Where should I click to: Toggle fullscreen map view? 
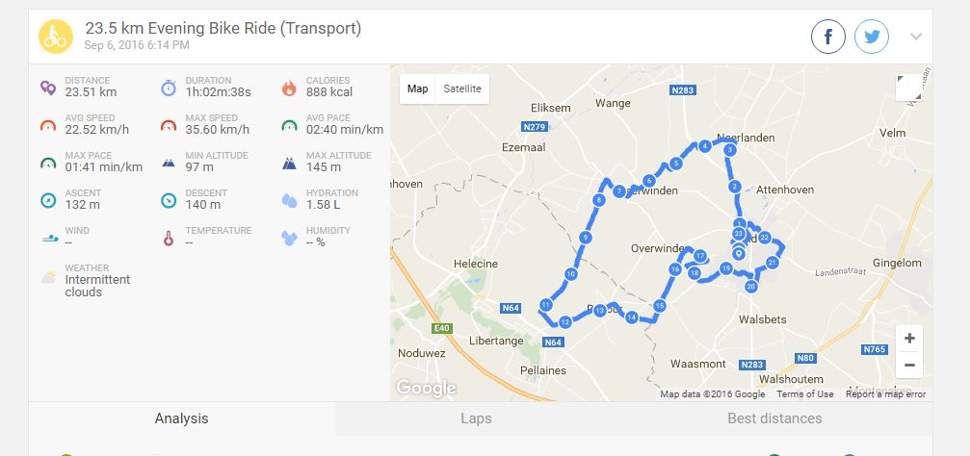point(908,88)
